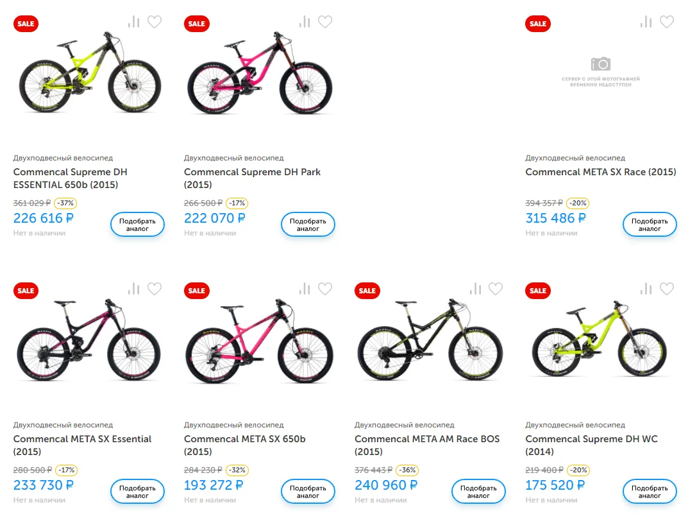Heart the Commencal META AM Race BOS

click(496, 289)
